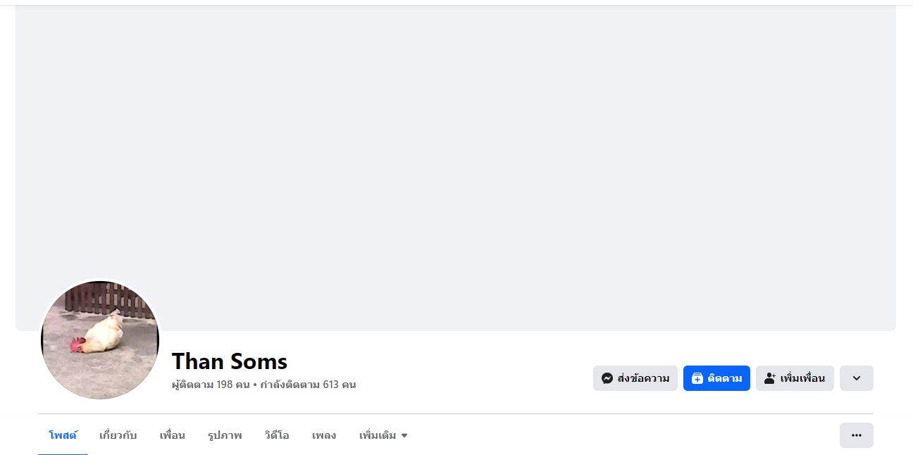Open the three-dots options menu
The height and width of the screenshot is (455, 913).
(x=856, y=435)
